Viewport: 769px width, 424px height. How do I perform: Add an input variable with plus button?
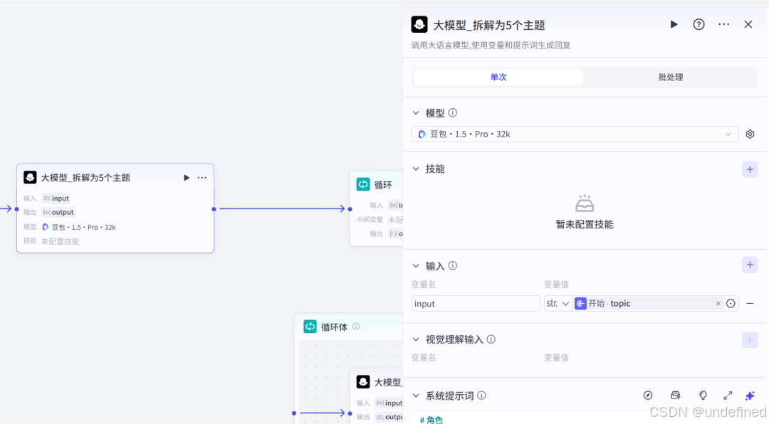(750, 265)
